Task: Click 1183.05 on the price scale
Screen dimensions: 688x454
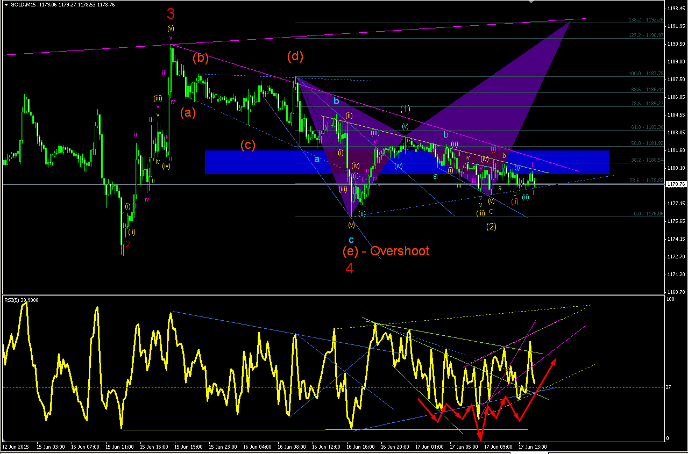Action: (x=676, y=133)
